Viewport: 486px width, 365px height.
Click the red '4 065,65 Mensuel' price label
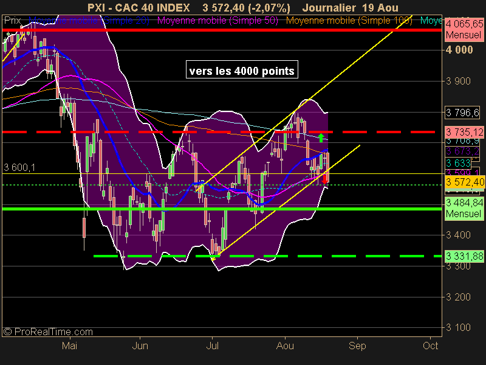coord(464,29)
